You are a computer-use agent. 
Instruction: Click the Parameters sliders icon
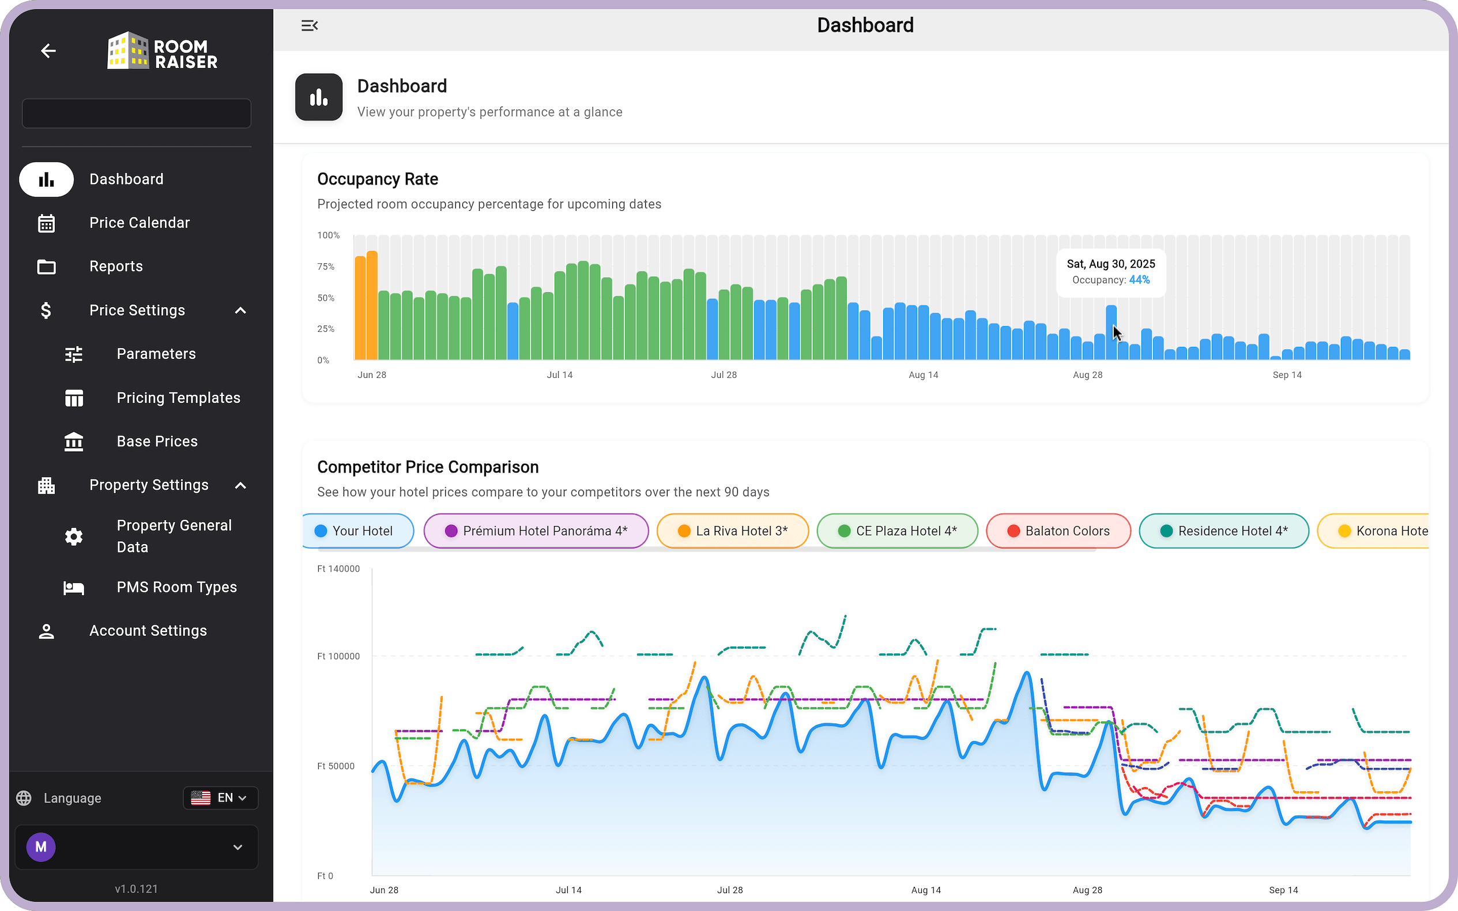[74, 354]
